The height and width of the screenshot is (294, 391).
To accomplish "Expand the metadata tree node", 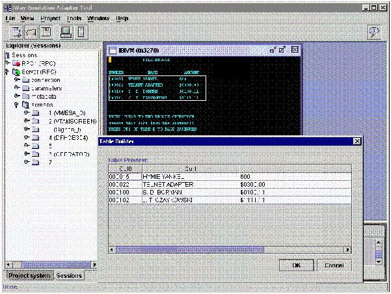I will coord(17,96).
